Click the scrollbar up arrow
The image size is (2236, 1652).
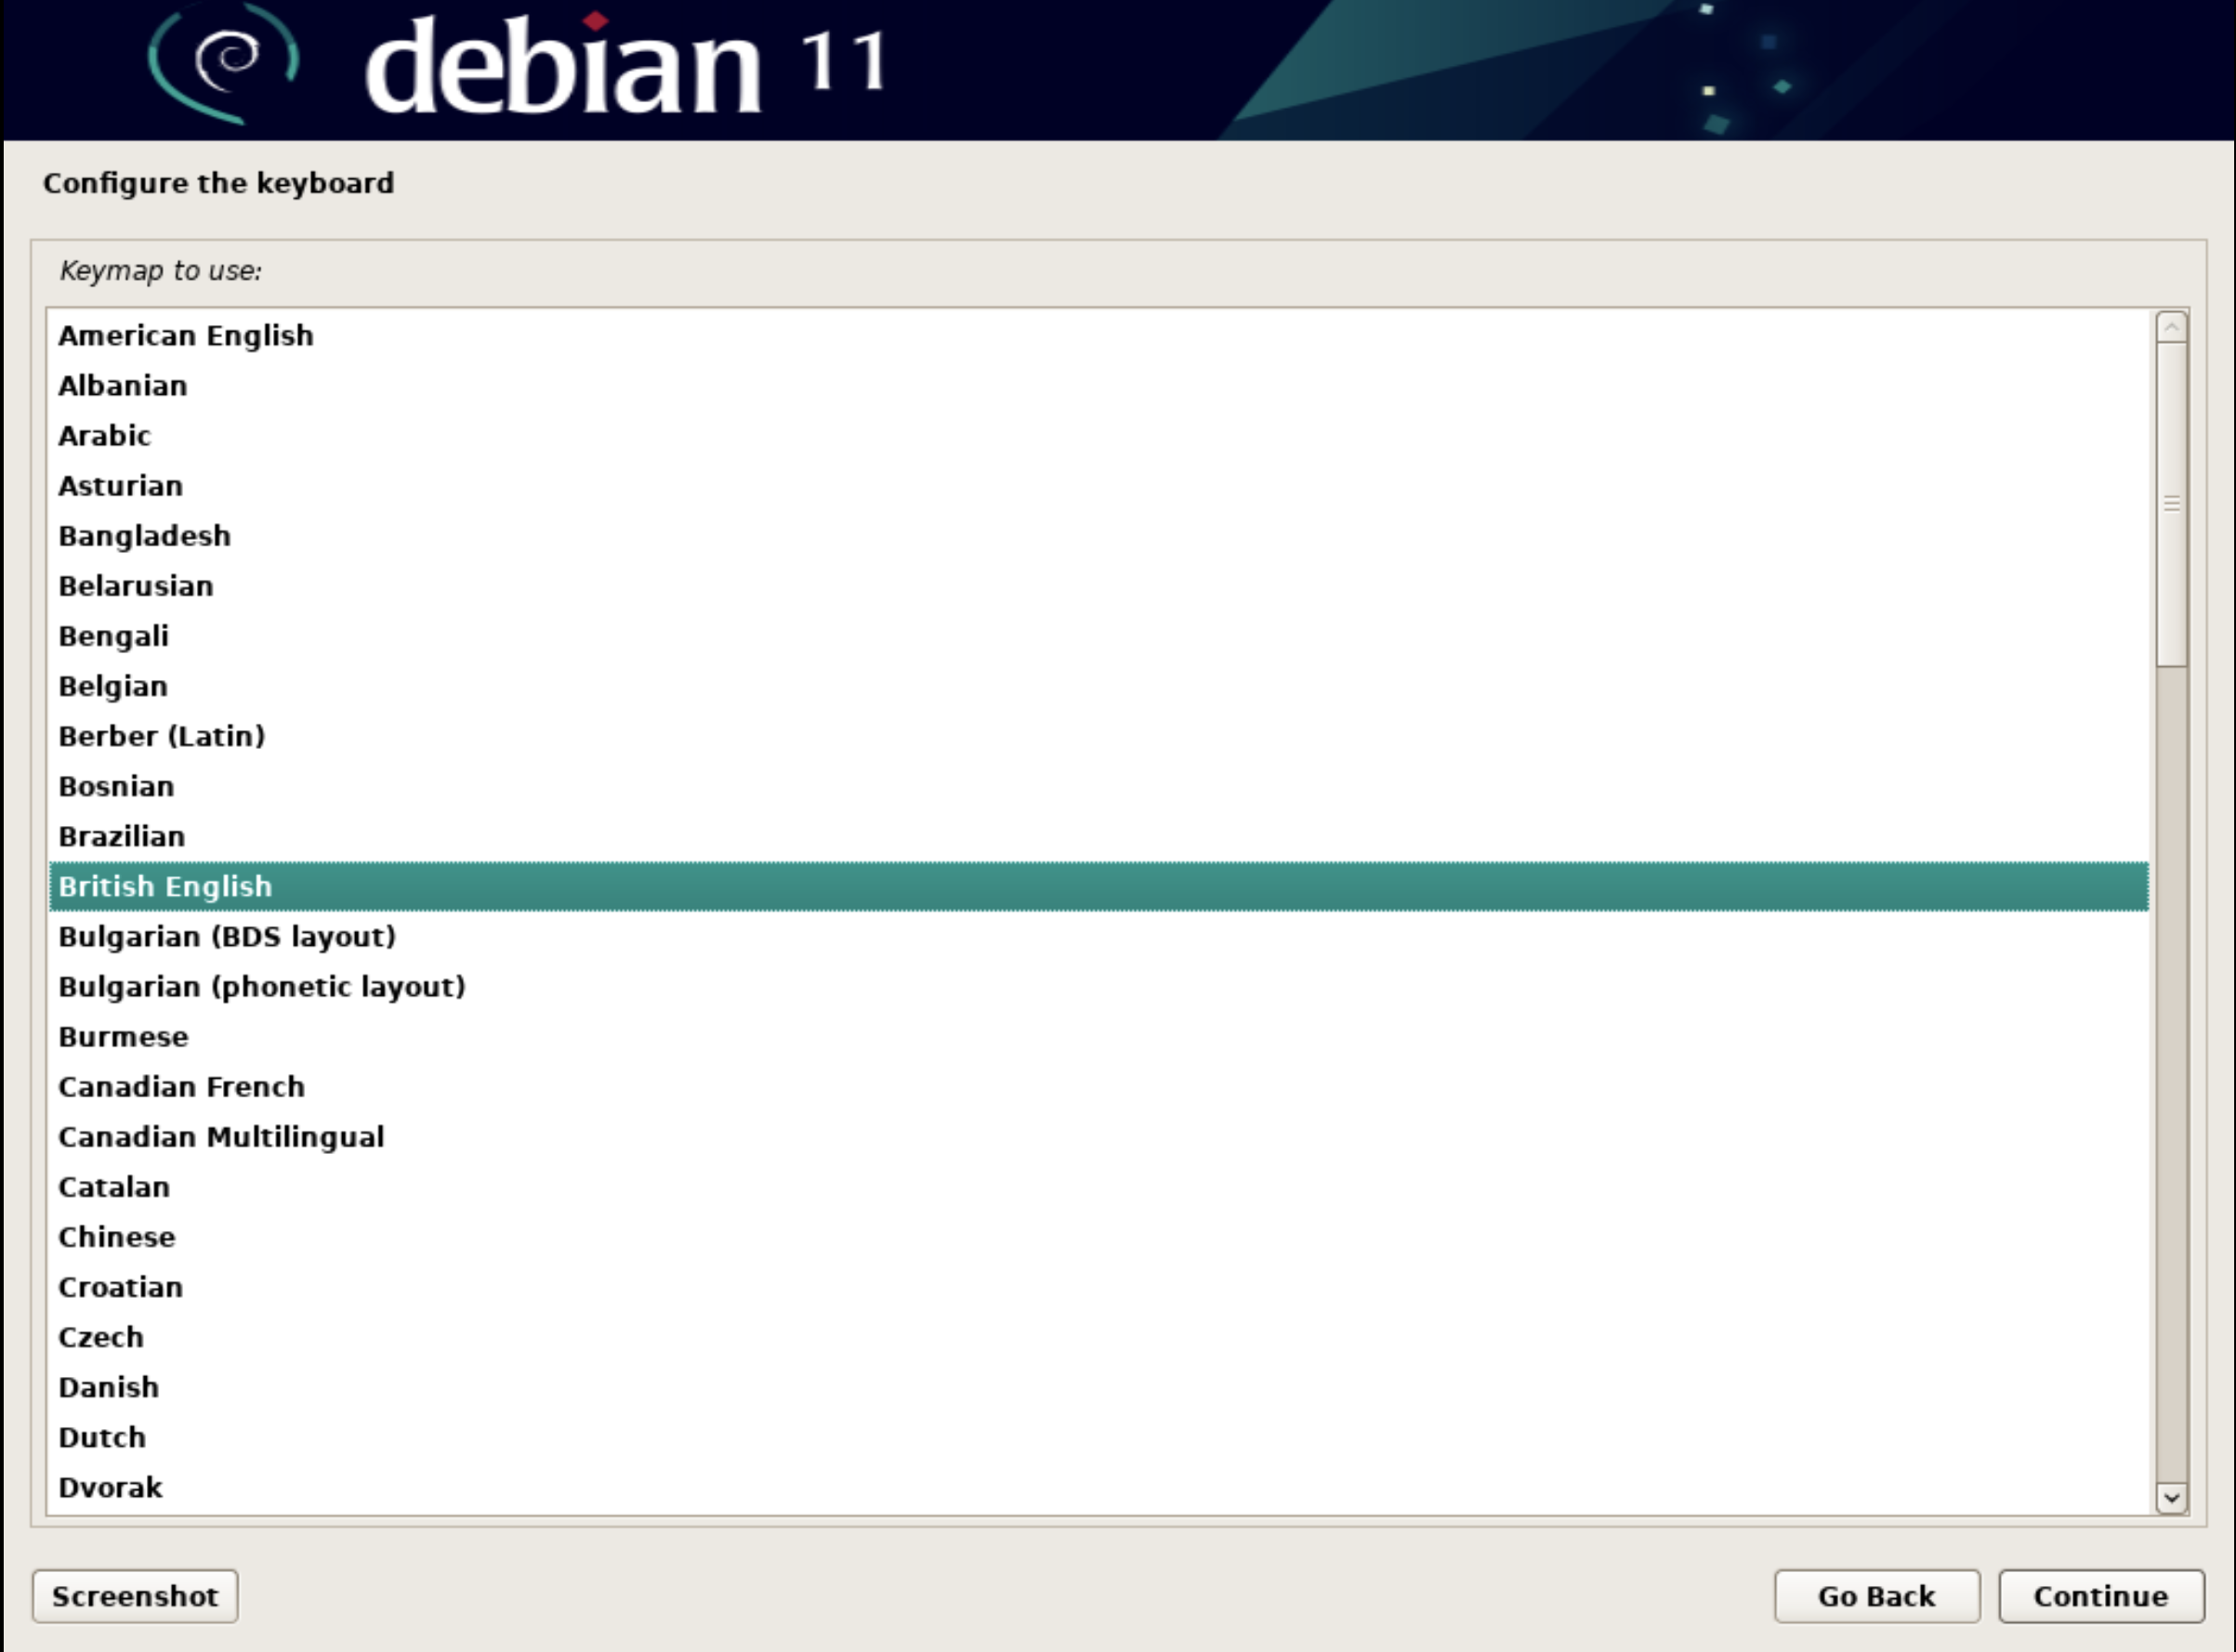coord(2172,327)
